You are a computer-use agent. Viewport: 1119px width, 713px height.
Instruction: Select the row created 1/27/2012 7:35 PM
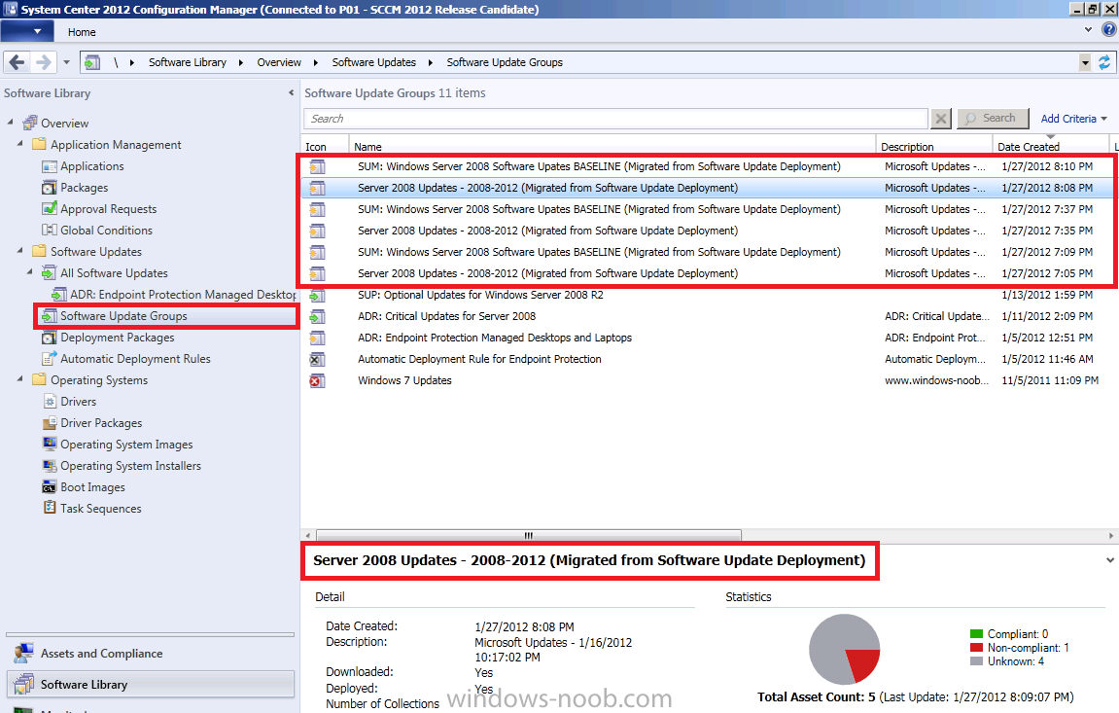pos(708,231)
